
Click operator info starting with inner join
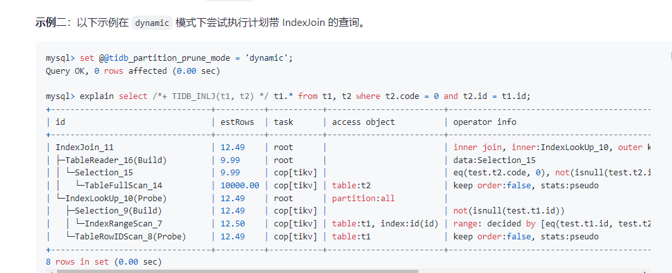pos(553,147)
